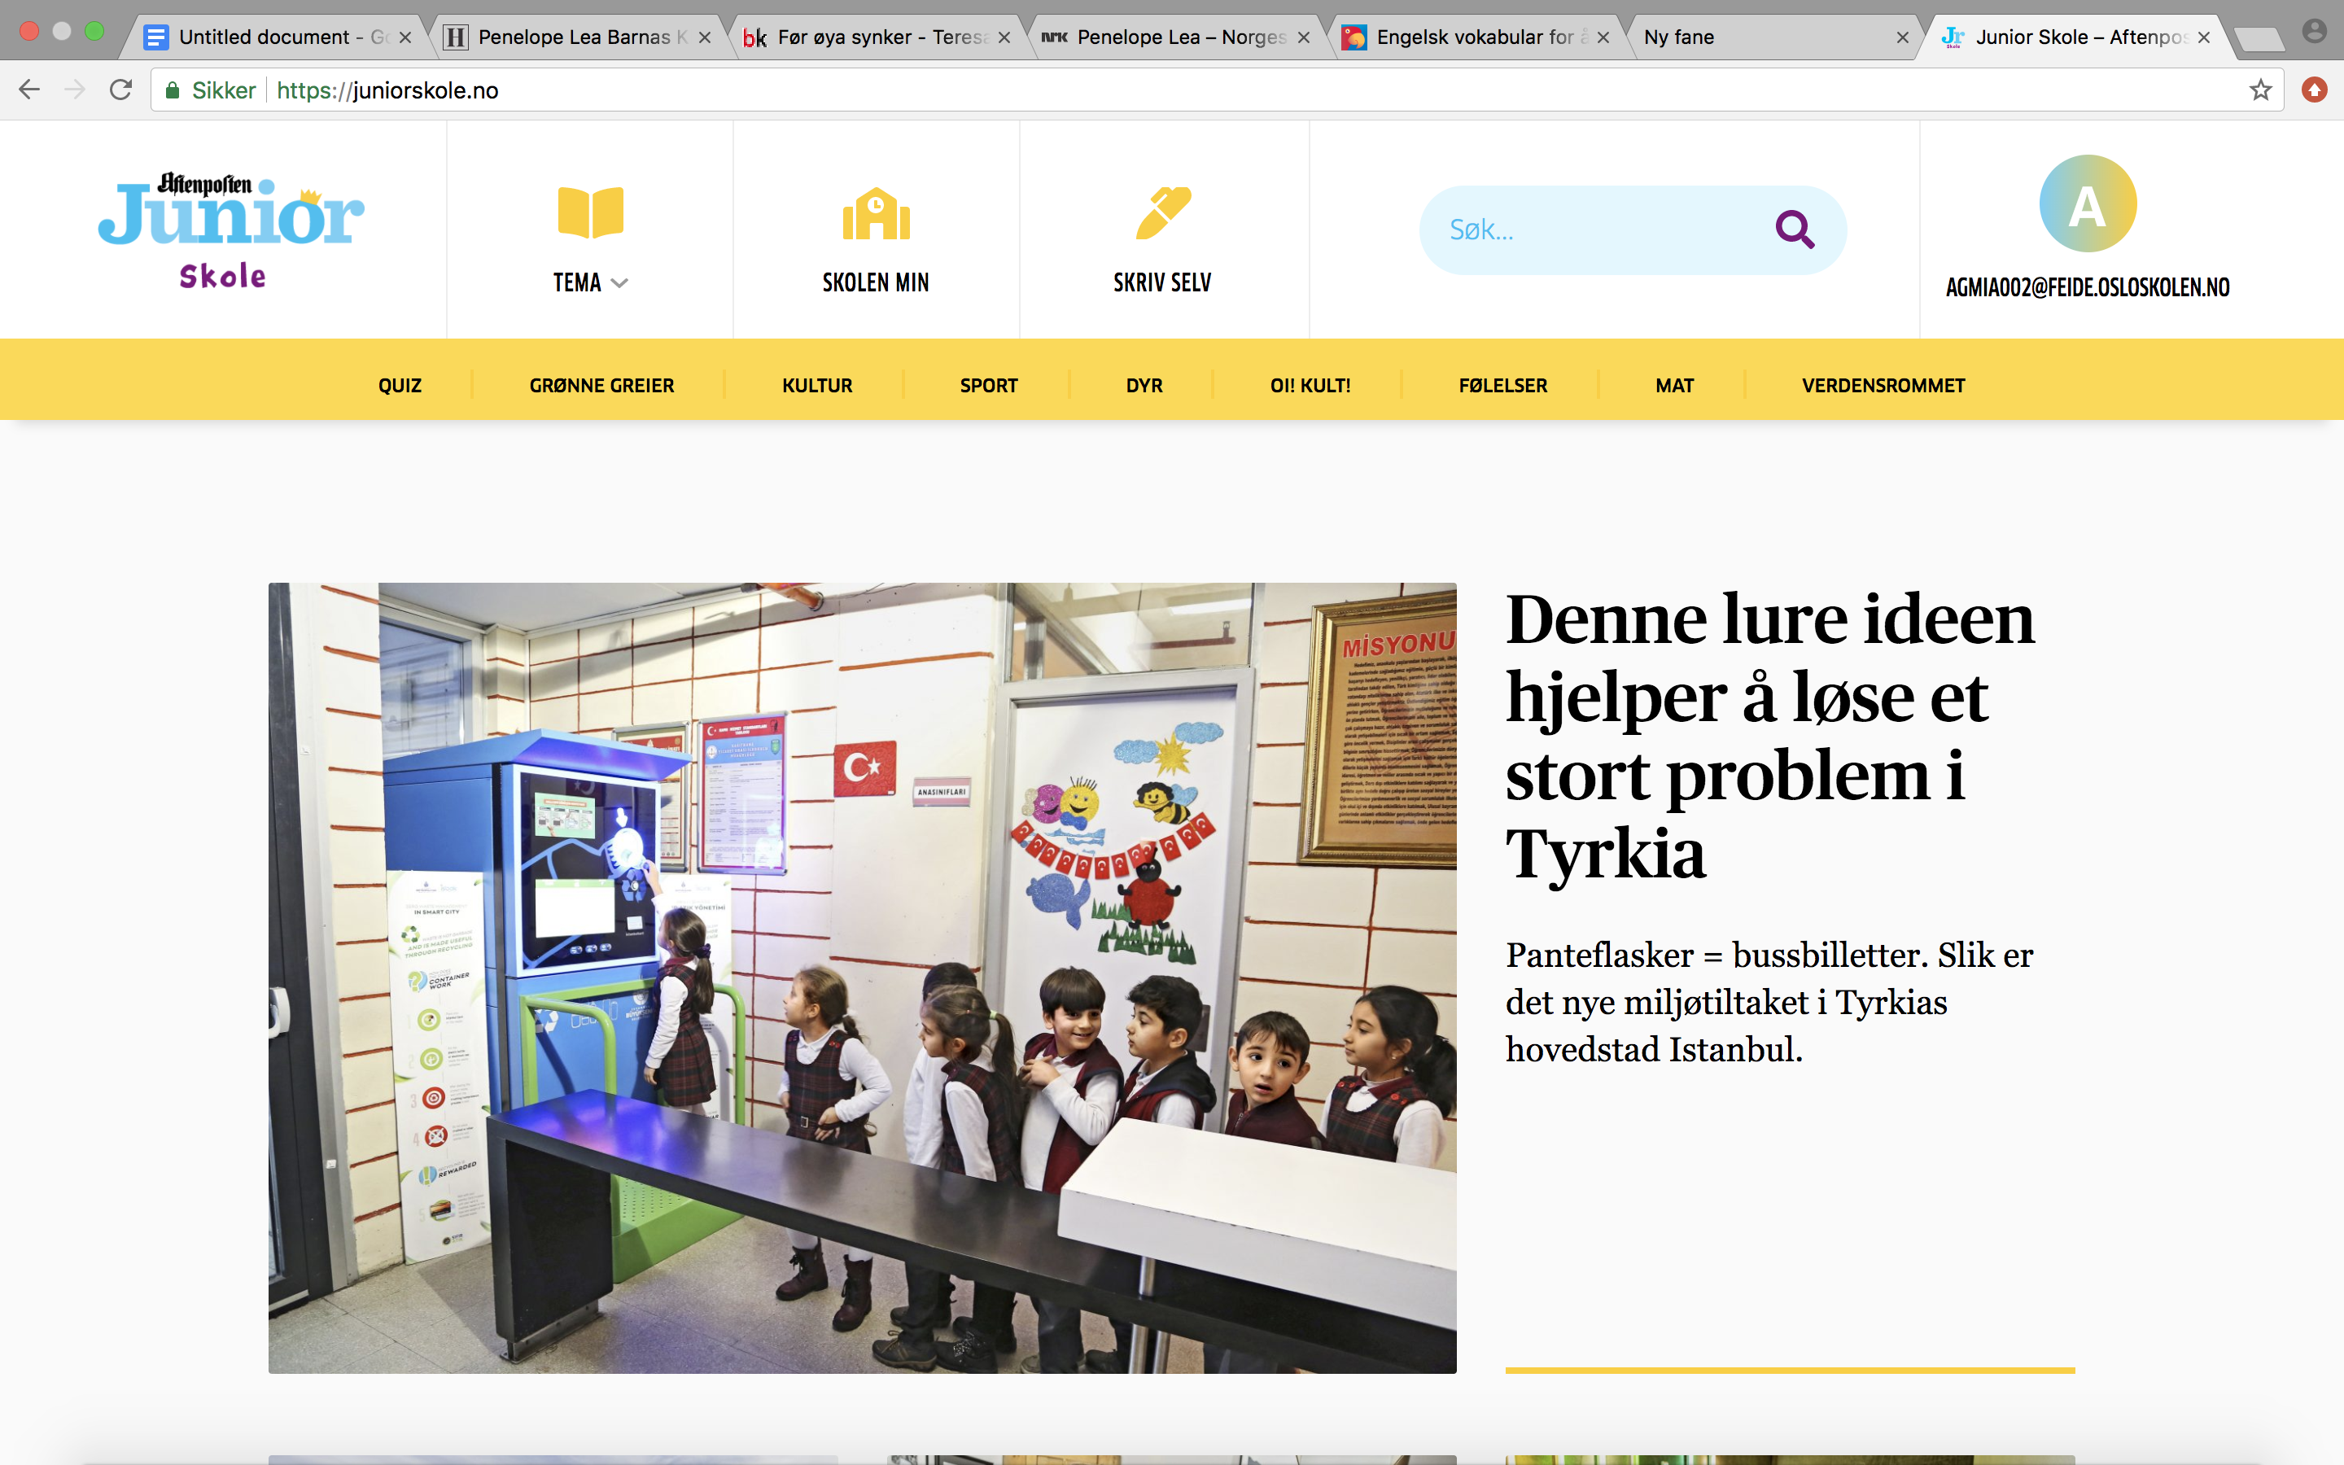Screen dimensions: 2344x1465
Task: Bookmark this page with the star icon
Action: tap(2259, 90)
